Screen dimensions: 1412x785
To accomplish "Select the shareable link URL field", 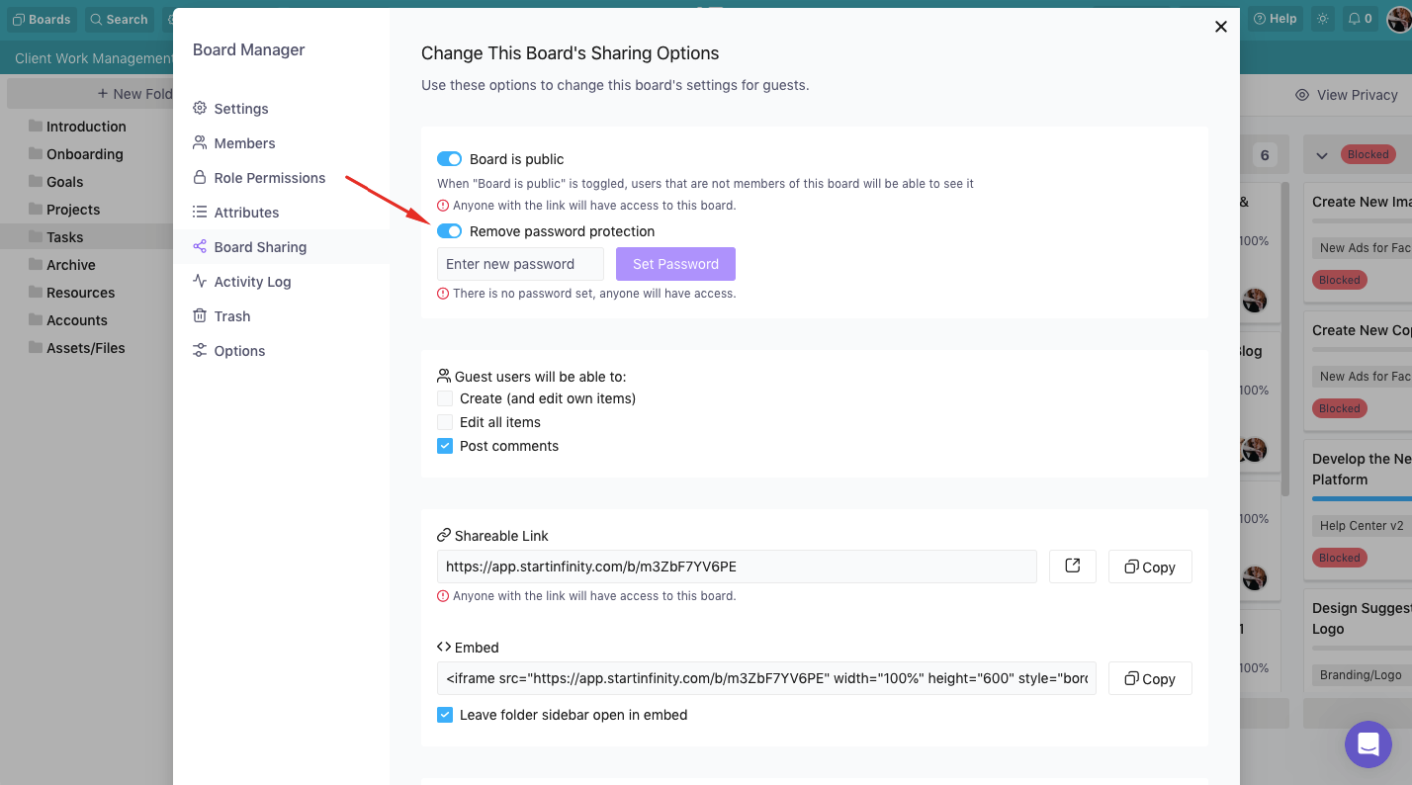I will point(737,567).
